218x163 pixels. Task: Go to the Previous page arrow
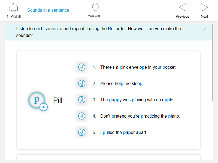(182, 7)
